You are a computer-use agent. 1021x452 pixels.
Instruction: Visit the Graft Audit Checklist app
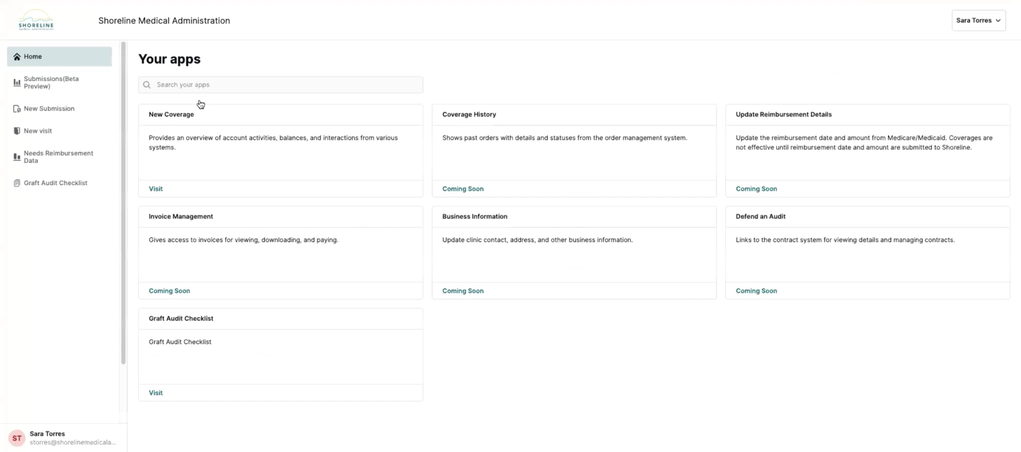(156, 393)
